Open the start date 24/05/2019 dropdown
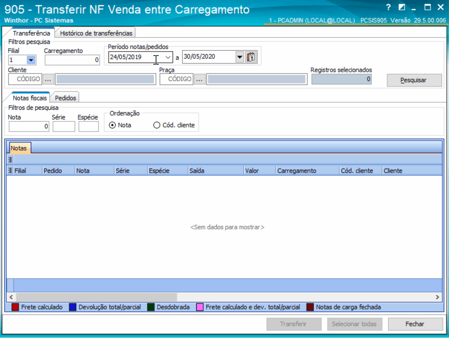449x338 pixels. coord(168,57)
